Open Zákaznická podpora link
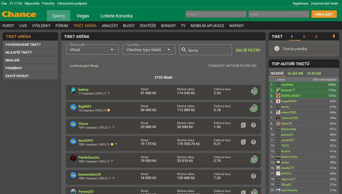 pos(72,3)
